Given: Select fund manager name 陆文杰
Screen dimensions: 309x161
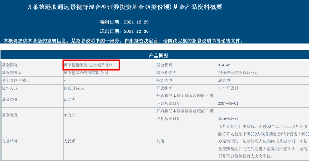Looking at the screenshot, I should tap(70, 100).
